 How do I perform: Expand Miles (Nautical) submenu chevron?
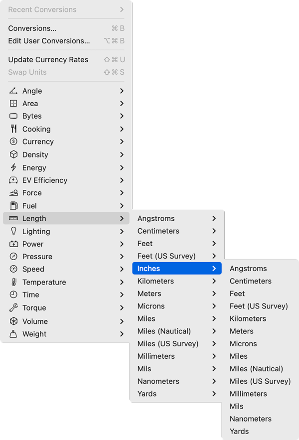pos(214,331)
